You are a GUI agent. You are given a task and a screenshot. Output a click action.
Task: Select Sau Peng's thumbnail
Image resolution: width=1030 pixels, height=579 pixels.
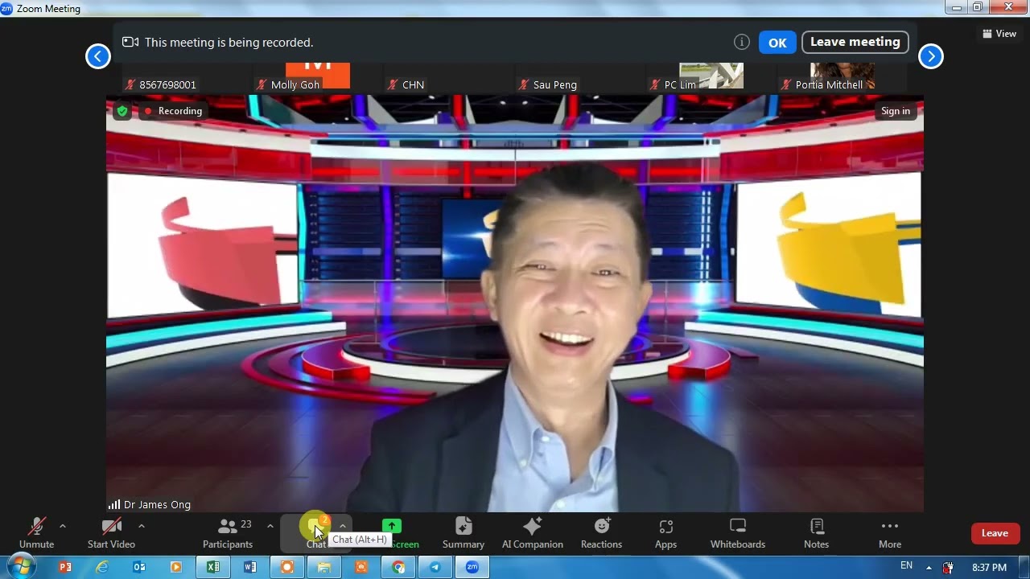[x=581, y=77]
